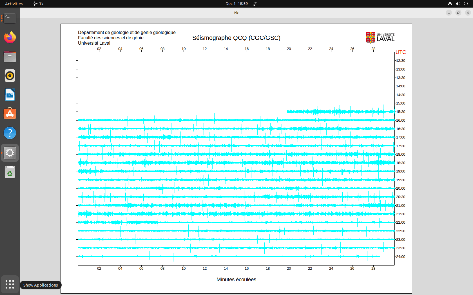This screenshot has width=473, height=295.
Task: Open Rhythmbox music player
Action: (10, 76)
